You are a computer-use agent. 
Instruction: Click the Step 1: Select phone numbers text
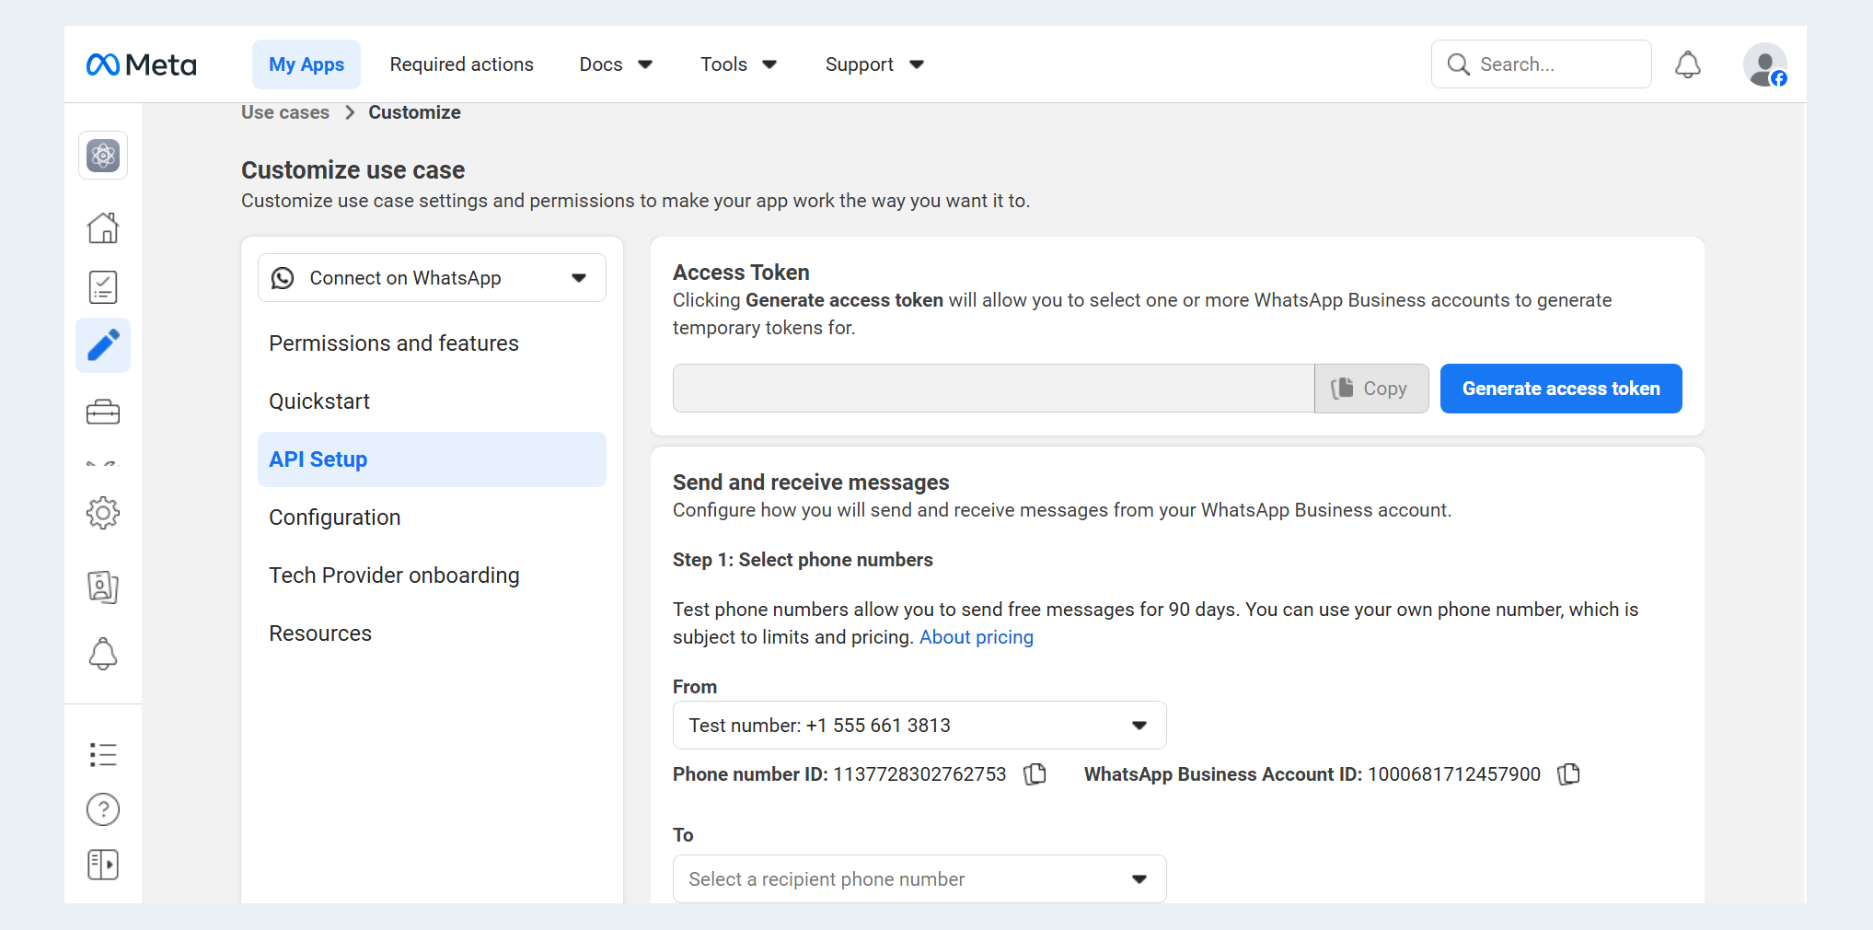coord(803,560)
